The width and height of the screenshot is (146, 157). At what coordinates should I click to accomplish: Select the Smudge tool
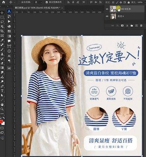(2, 72)
